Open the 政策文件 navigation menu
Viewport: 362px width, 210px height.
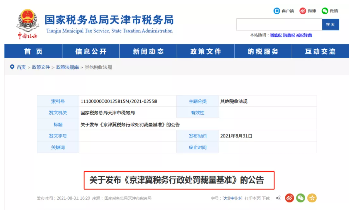coord(205,51)
